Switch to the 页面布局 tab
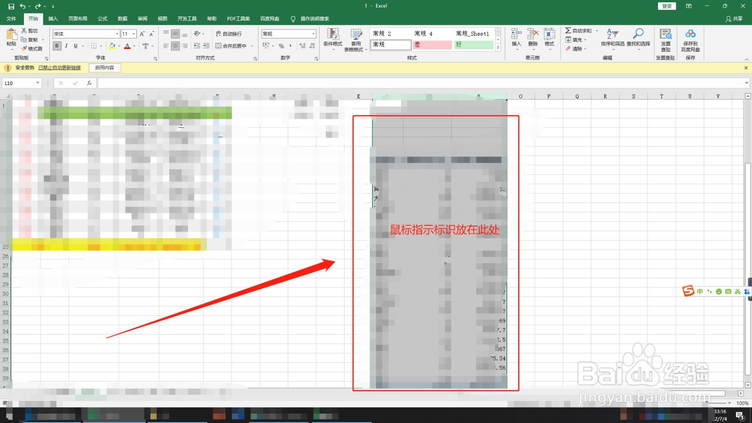752x423 pixels. tap(78, 19)
